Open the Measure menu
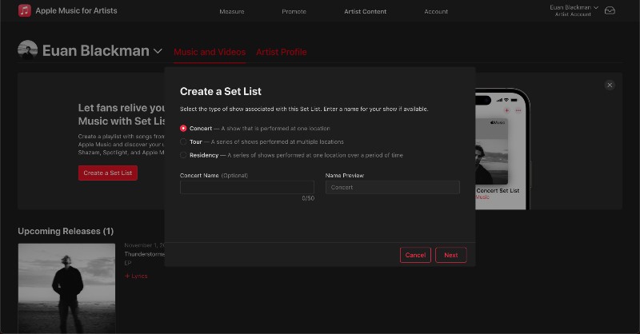The image size is (640, 334). (x=232, y=11)
